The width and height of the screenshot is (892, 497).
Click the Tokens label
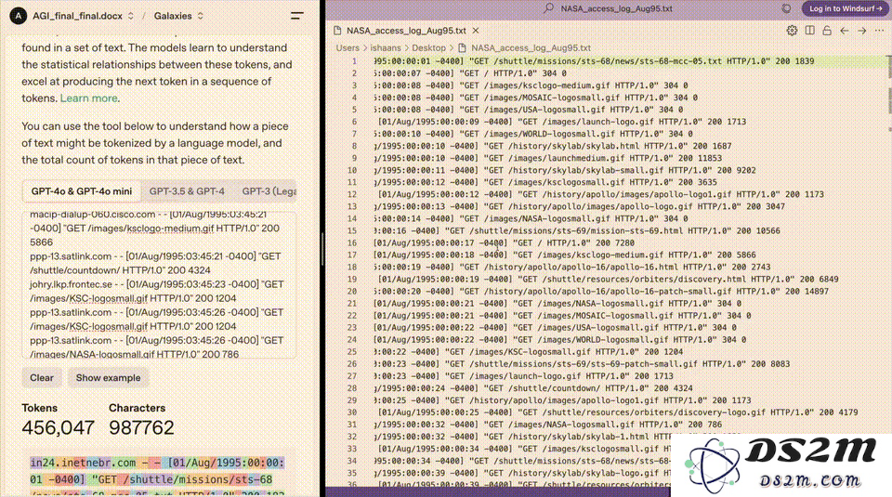[39, 409]
